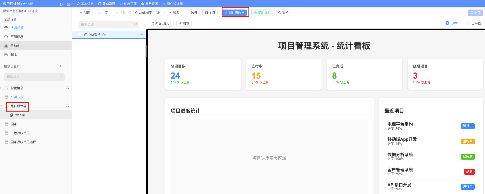Click the gear icon next to 全局设置
This screenshot has width=485, height=194.
6,28
